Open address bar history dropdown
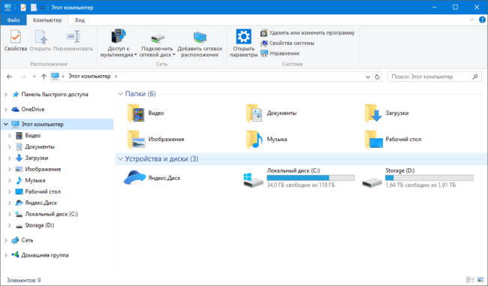The image size is (488, 286). (368, 77)
